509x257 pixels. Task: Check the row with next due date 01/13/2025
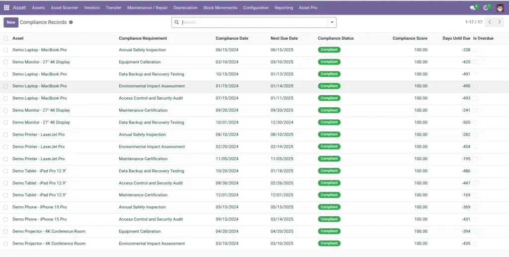pyautogui.click(x=6, y=74)
